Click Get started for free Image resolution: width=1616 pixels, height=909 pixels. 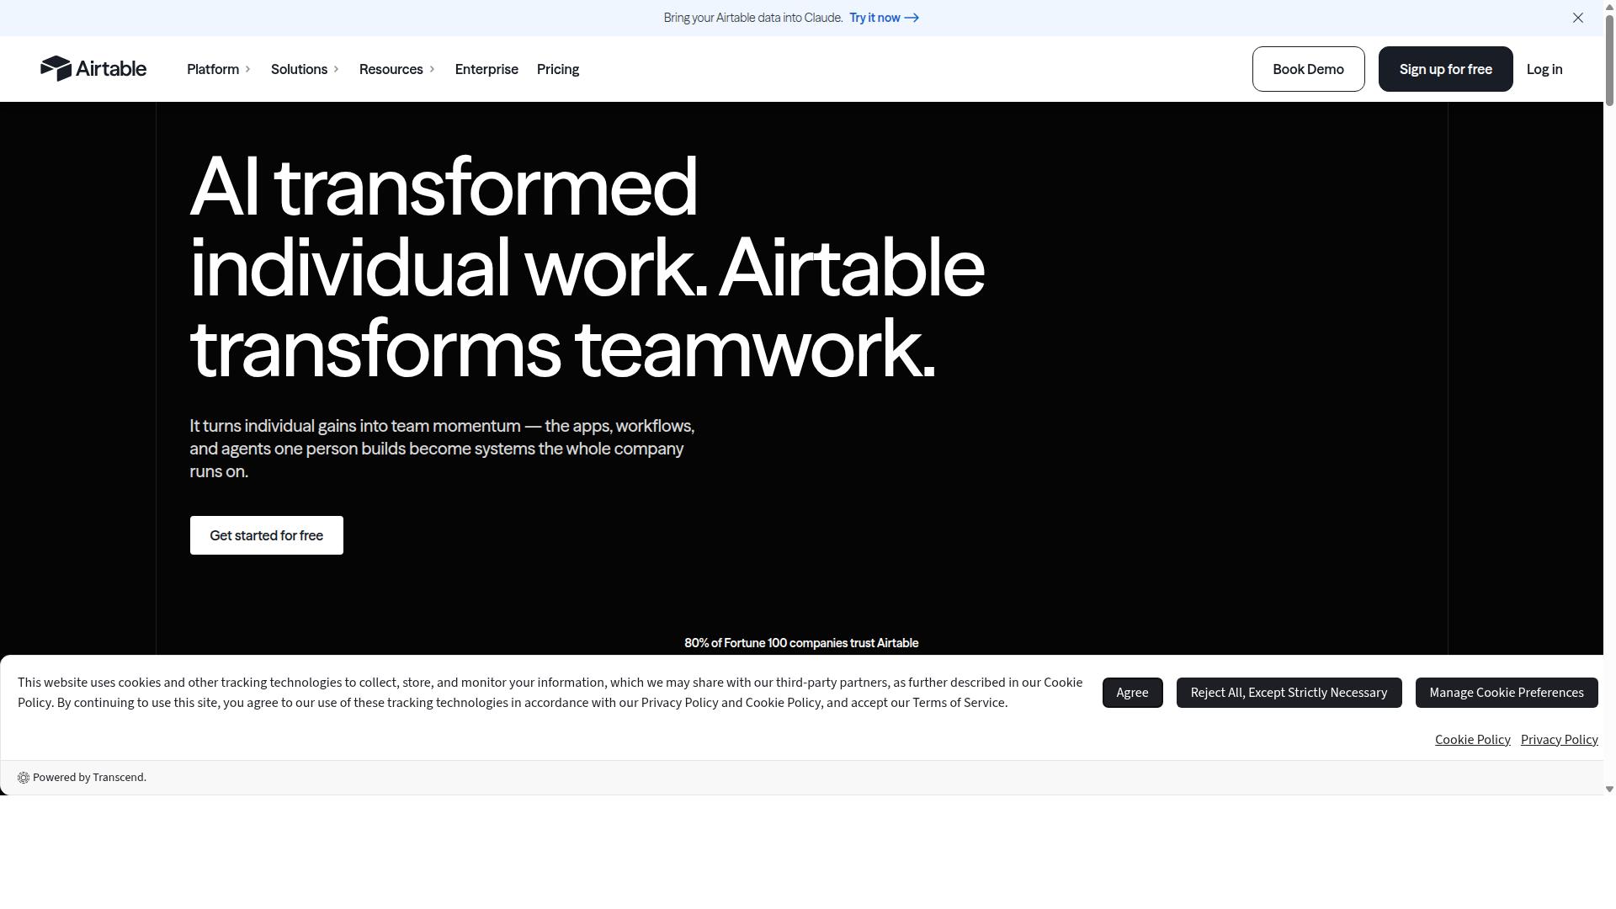pyautogui.click(x=267, y=535)
